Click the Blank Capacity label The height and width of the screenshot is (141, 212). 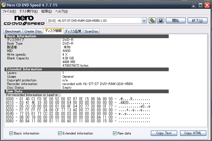(18, 58)
